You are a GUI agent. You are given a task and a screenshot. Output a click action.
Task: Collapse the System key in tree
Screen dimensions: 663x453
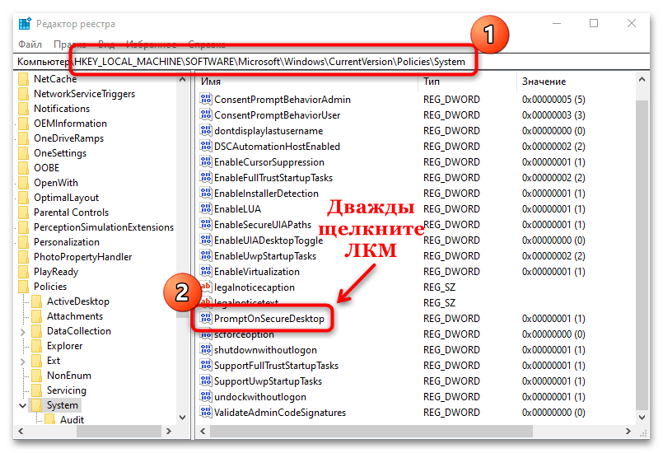point(22,405)
